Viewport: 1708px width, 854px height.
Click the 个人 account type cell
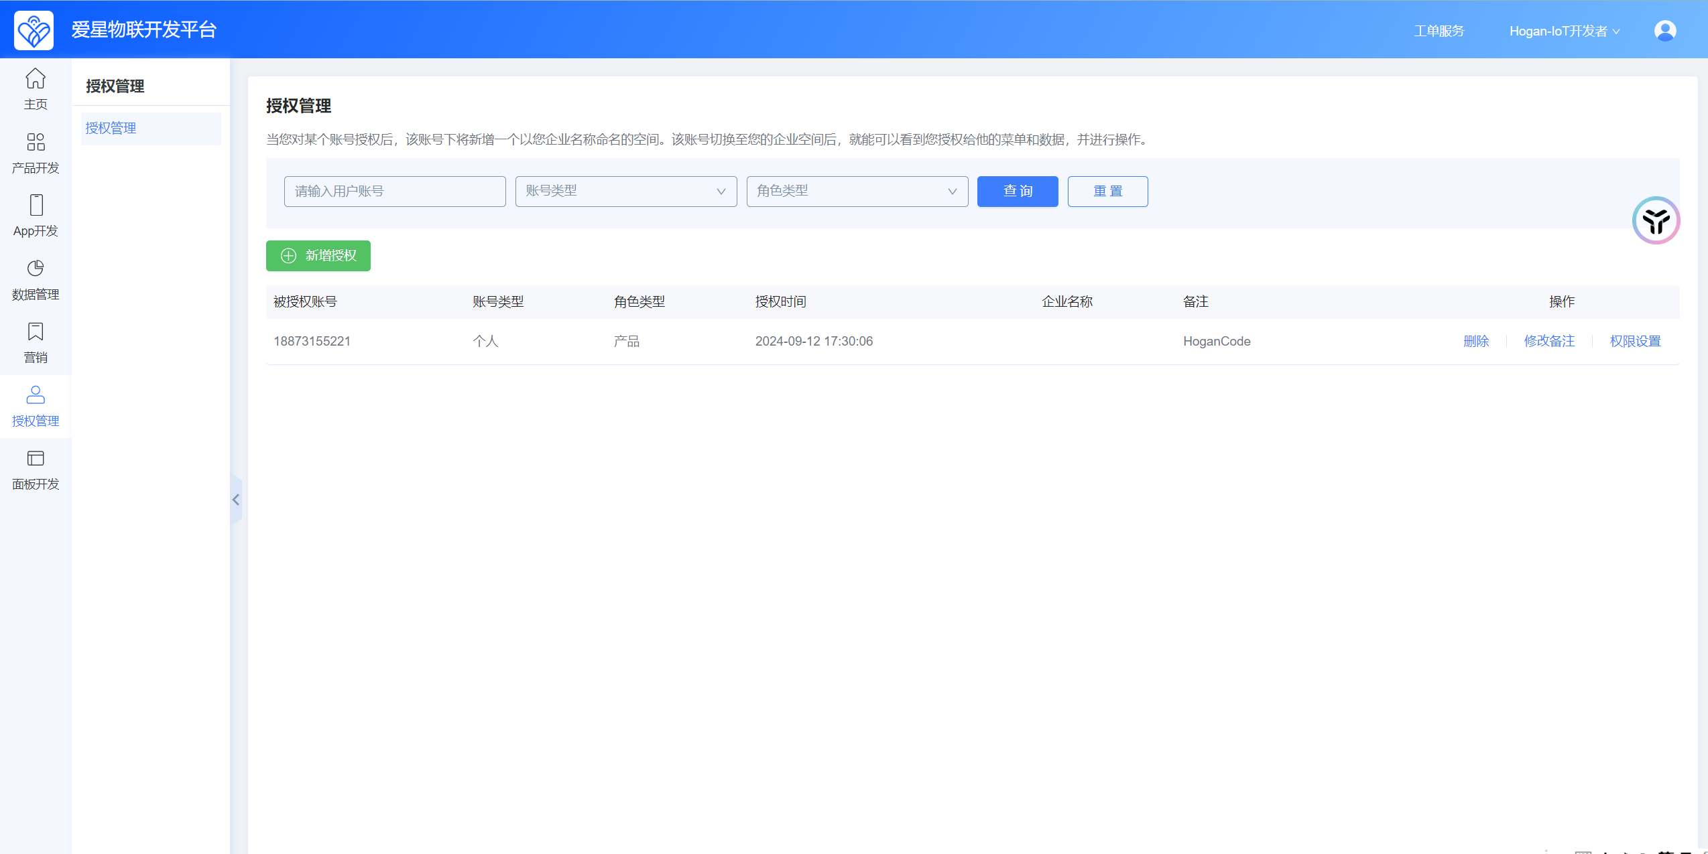coord(485,341)
